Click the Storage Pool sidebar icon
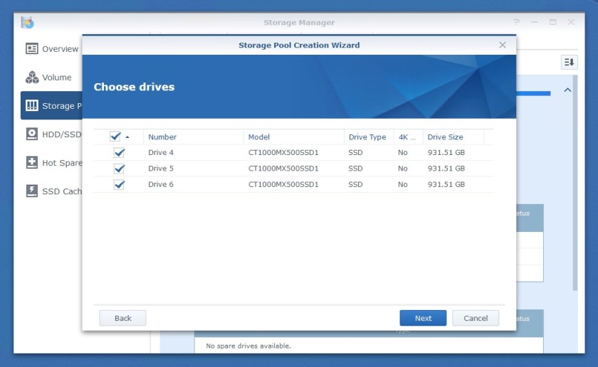 point(32,106)
